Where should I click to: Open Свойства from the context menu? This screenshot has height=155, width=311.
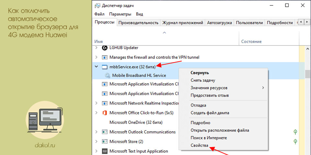point(223,146)
